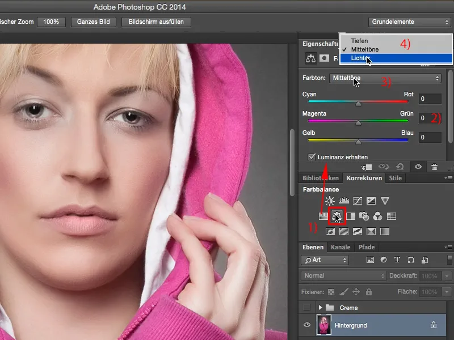Add a Photo Filter adjustment

[364, 216]
